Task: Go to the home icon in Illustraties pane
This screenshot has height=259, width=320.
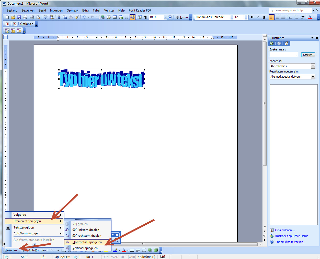Action: point(286,43)
